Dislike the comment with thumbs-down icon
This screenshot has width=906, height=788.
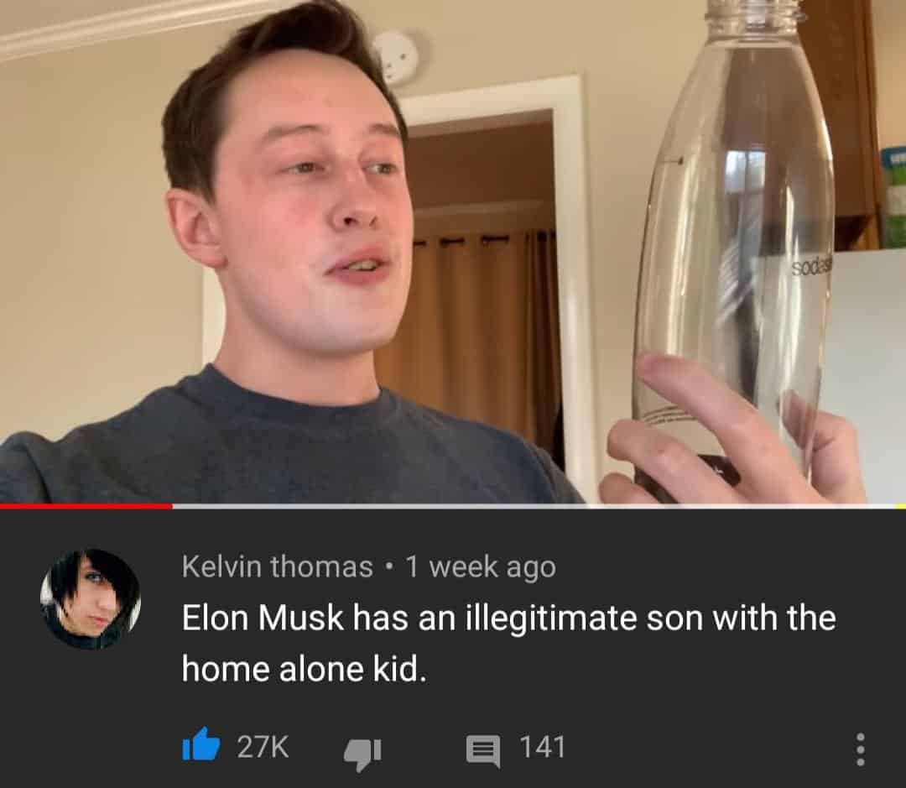[362, 754]
